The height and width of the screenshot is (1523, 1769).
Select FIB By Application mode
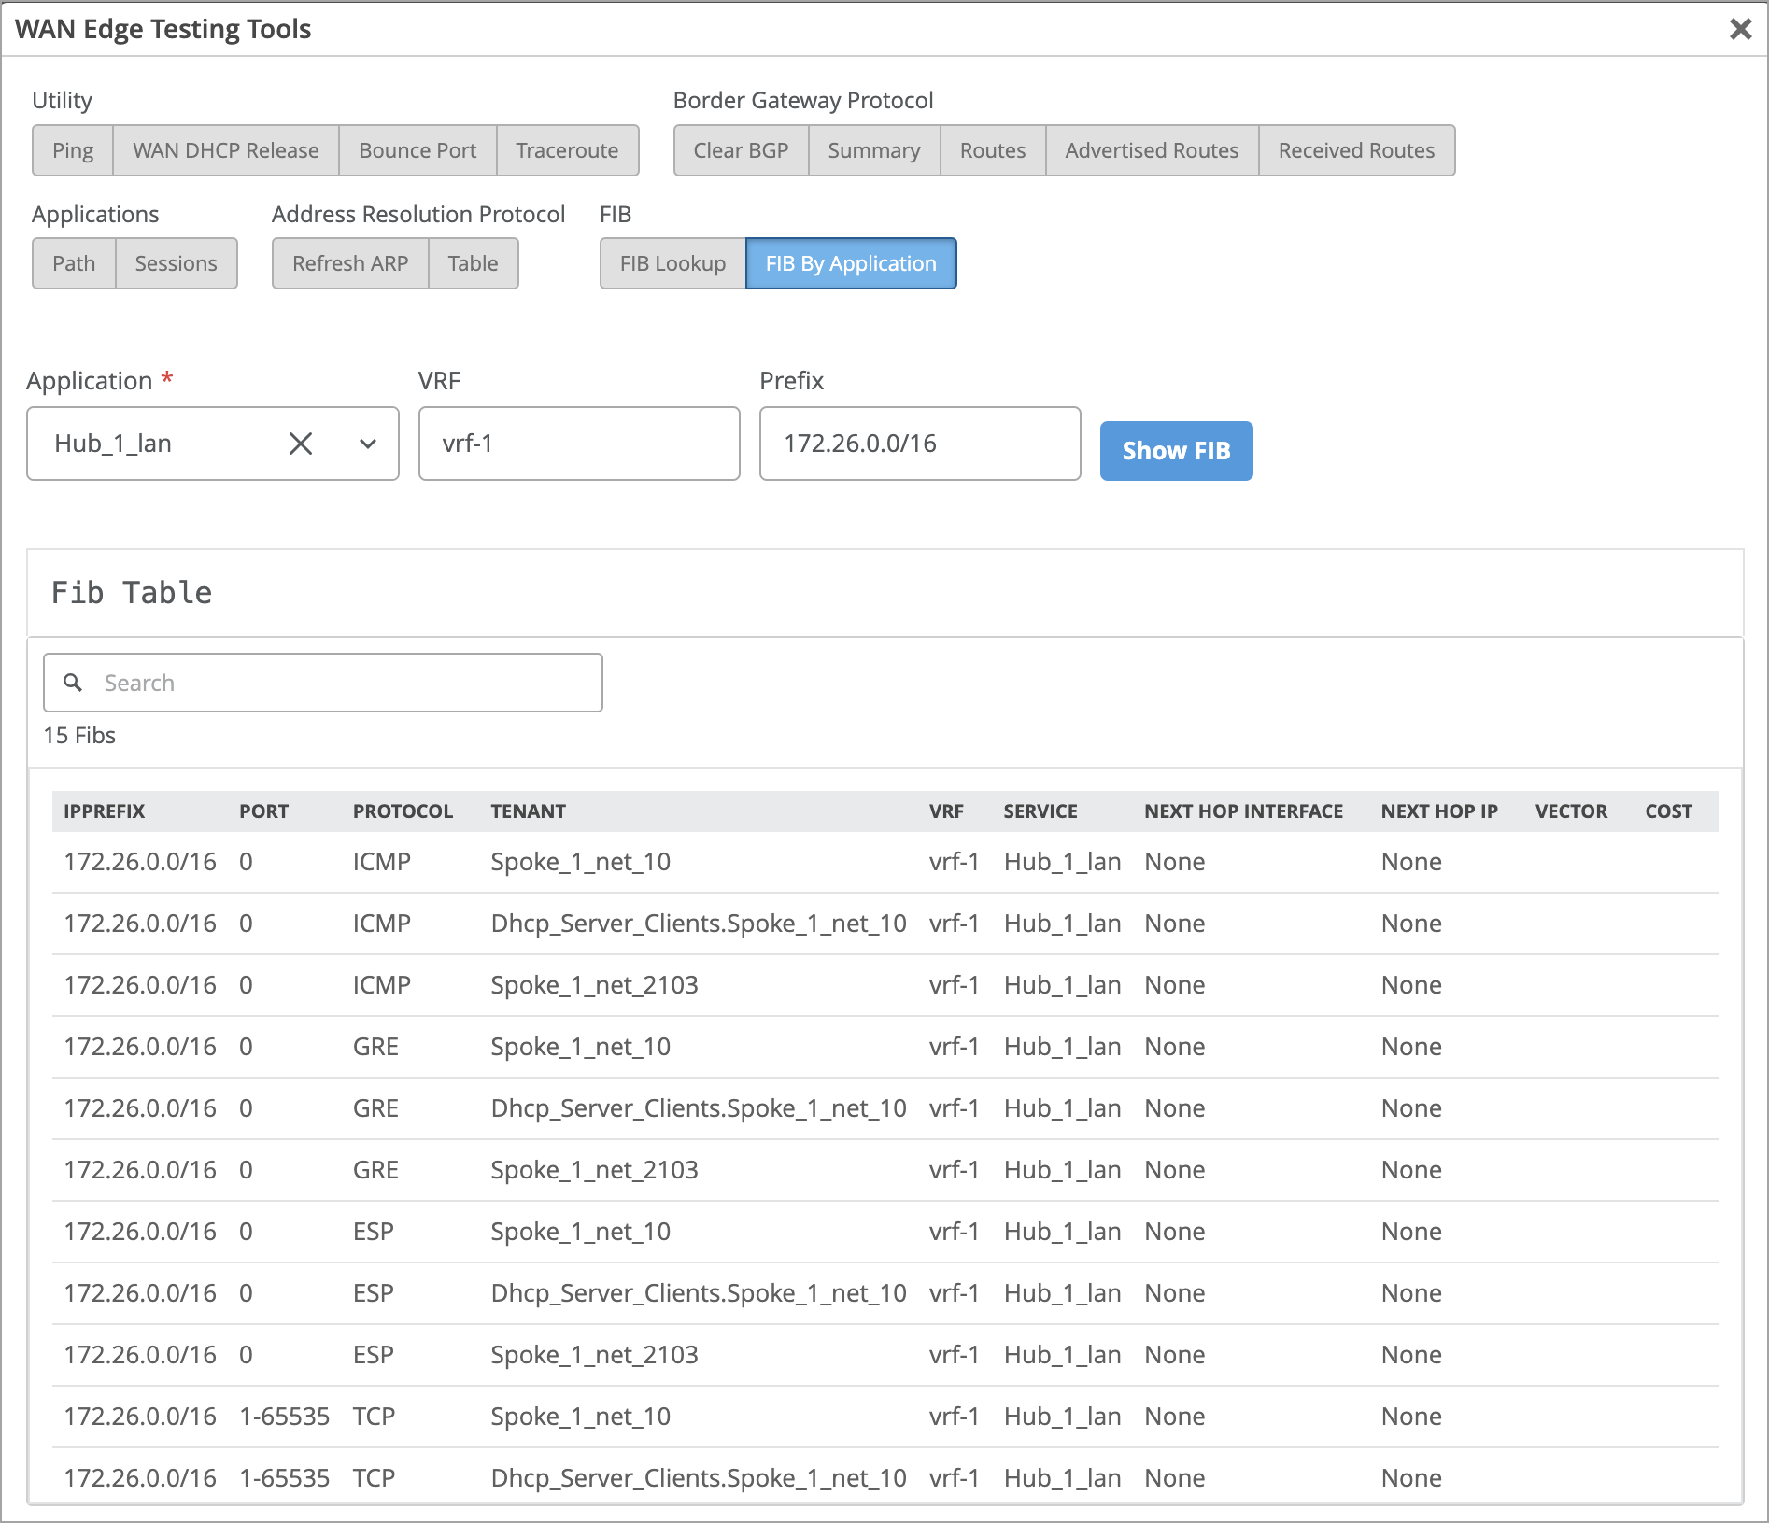[x=850, y=263]
